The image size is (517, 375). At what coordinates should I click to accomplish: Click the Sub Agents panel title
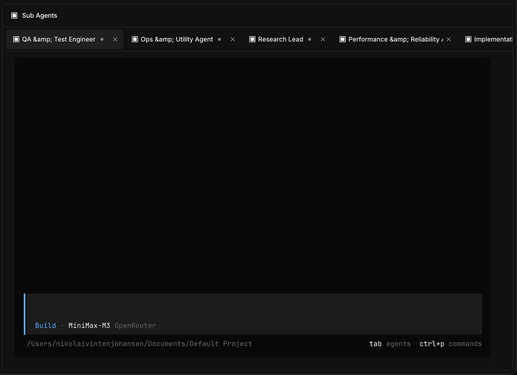tap(39, 15)
